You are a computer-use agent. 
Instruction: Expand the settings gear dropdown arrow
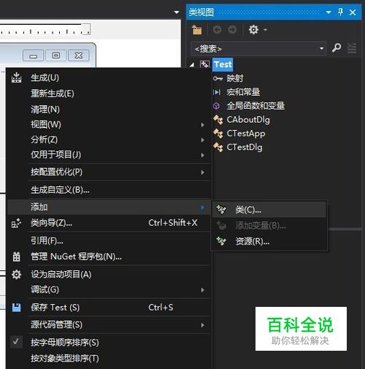click(x=265, y=30)
